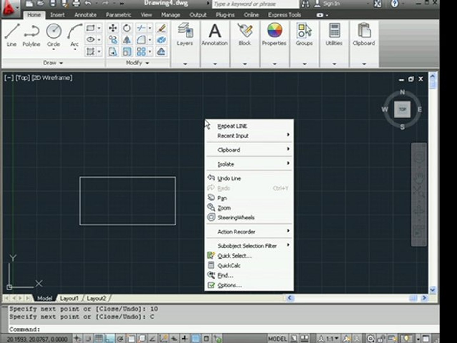Toggle Ortho Mode in status bar
The image size is (457, 343).
109,339
